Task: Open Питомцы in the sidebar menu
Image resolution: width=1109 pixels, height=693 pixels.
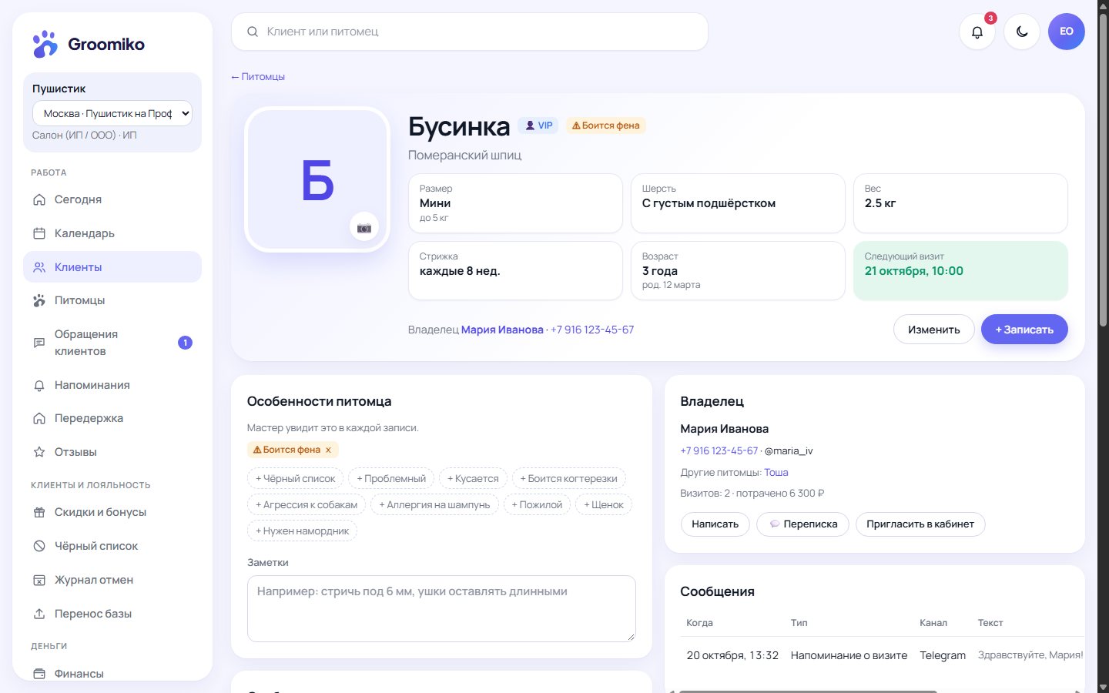Action: coord(112,300)
